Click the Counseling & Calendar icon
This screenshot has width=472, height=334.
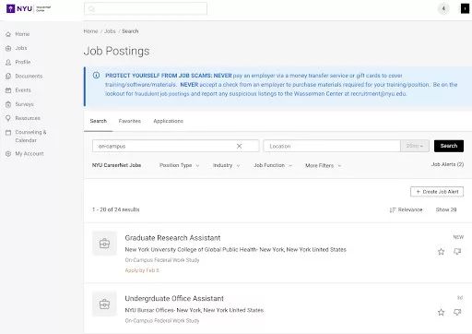pos(8,132)
